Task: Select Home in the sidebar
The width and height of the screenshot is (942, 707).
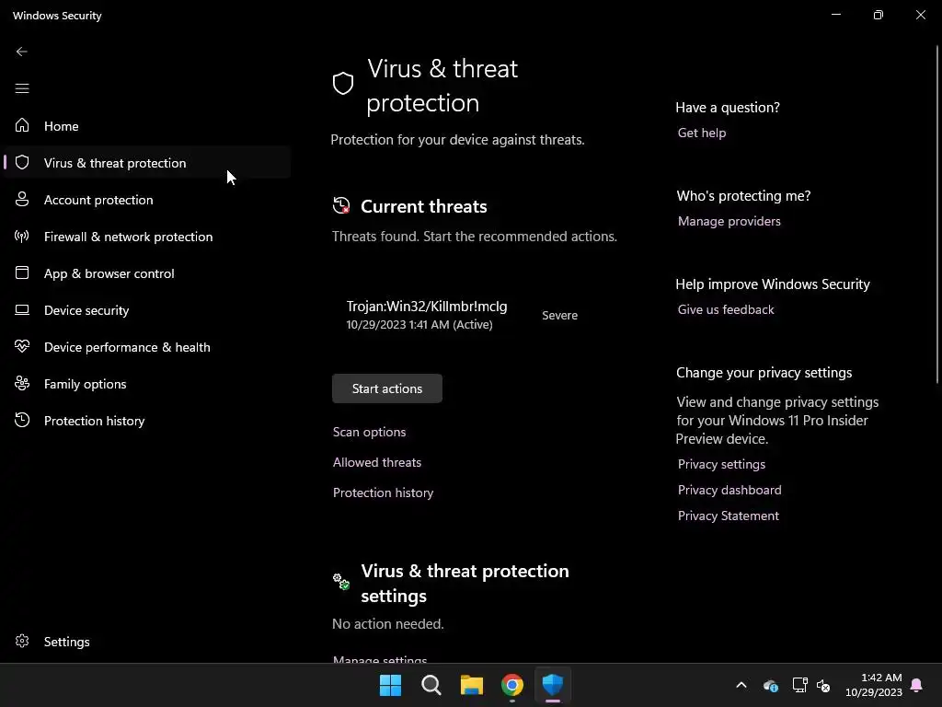Action: 147,125
